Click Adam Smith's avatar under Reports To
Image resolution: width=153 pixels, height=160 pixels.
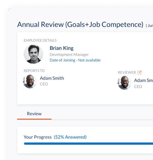[x=30, y=81]
